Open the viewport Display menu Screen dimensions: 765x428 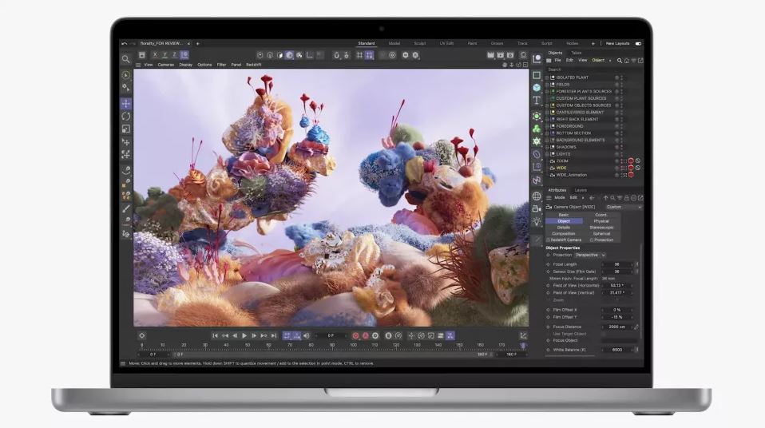pos(186,65)
